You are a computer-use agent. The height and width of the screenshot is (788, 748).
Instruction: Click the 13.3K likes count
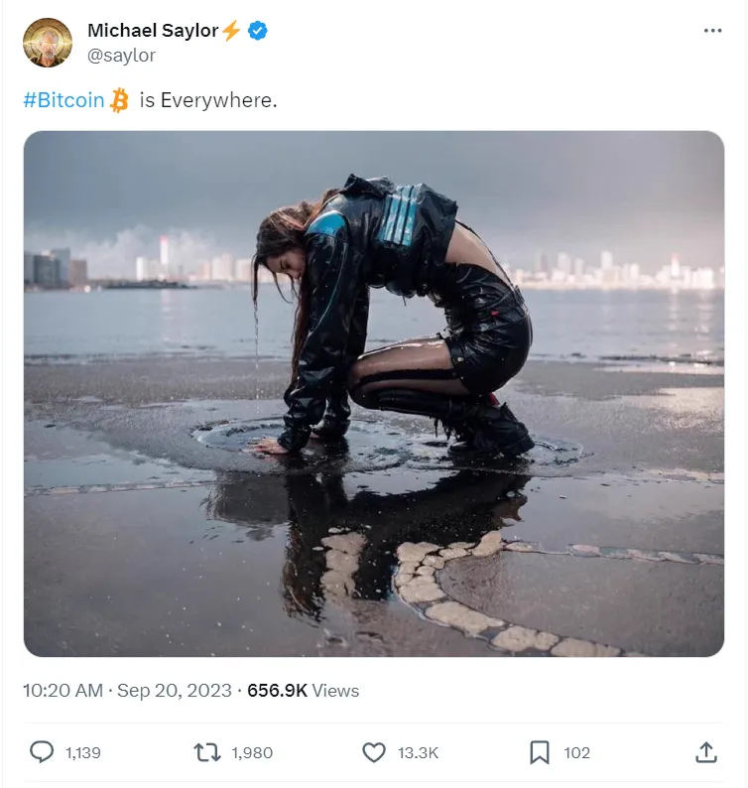pyautogui.click(x=418, y=753)
